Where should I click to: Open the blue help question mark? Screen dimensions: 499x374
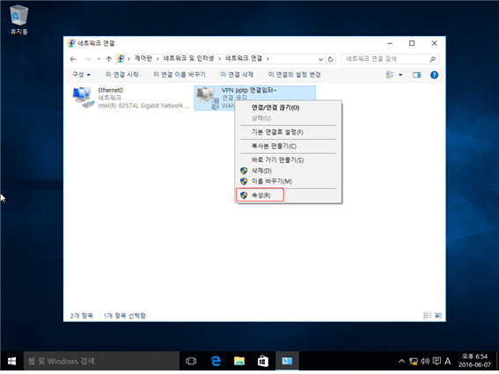pos(434,75)
